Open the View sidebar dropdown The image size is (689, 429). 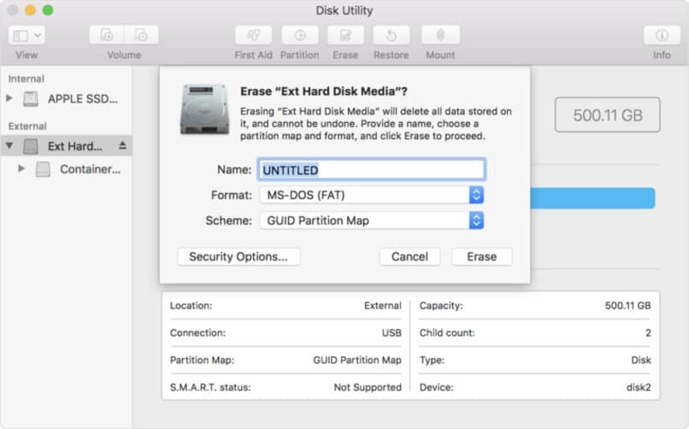[27, 35]
